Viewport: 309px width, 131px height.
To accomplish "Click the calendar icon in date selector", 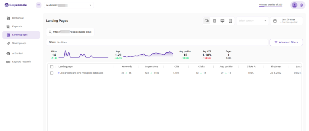I will point(275,21).
